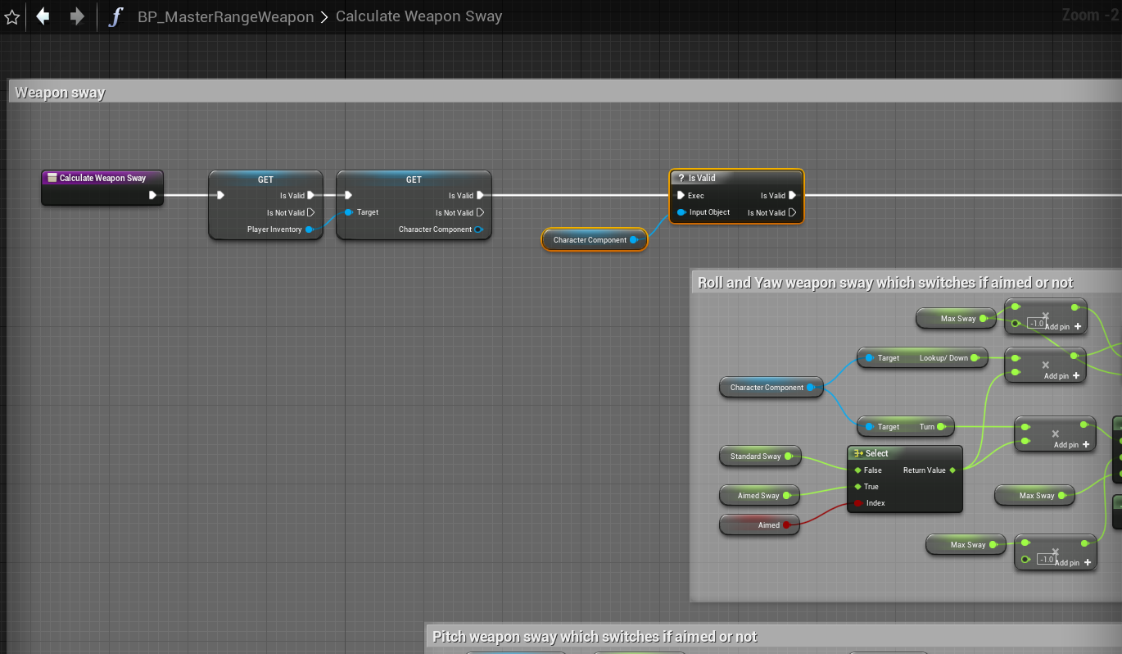Click the function f icon in breadcrumb
Viewport: 1122px width, 654px height.
[x=115, y=16]
